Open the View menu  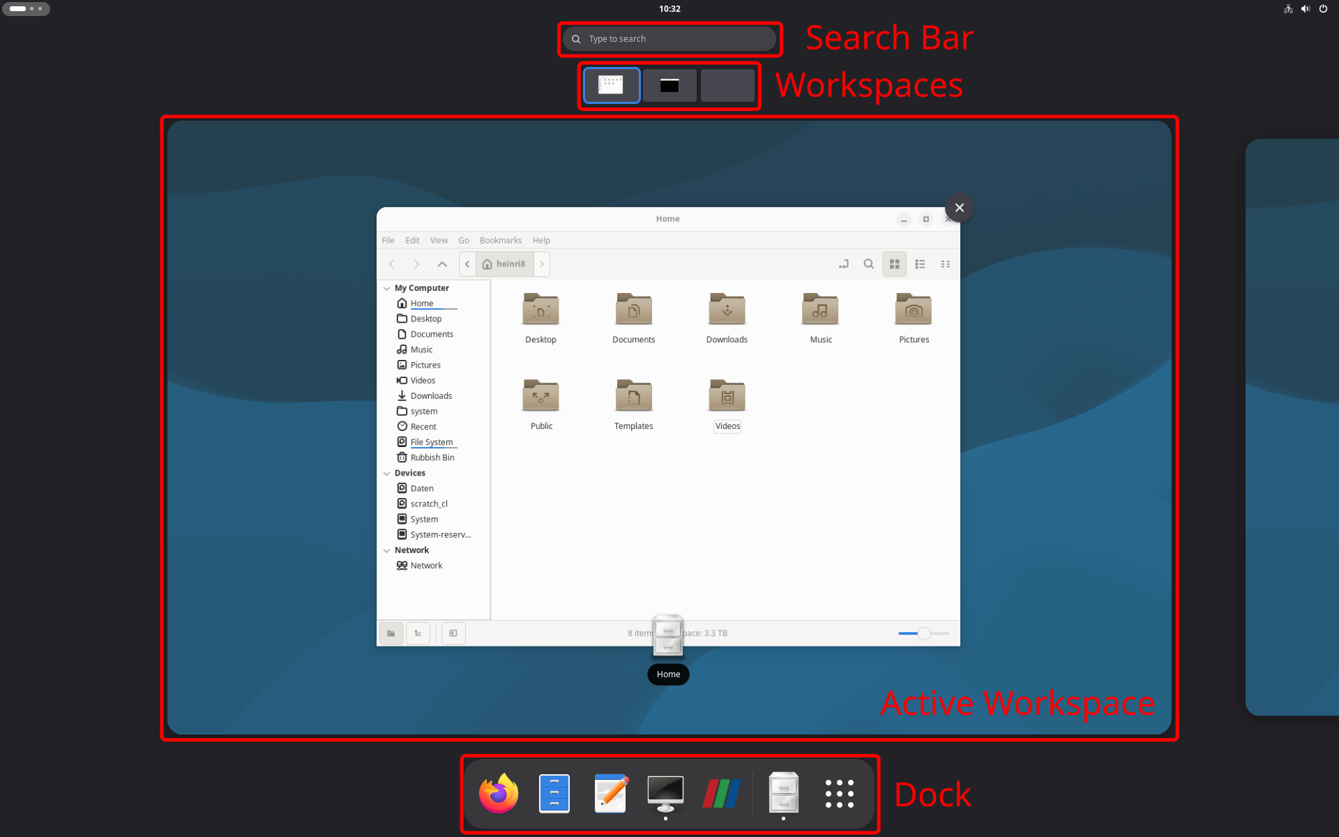[438, 241]
